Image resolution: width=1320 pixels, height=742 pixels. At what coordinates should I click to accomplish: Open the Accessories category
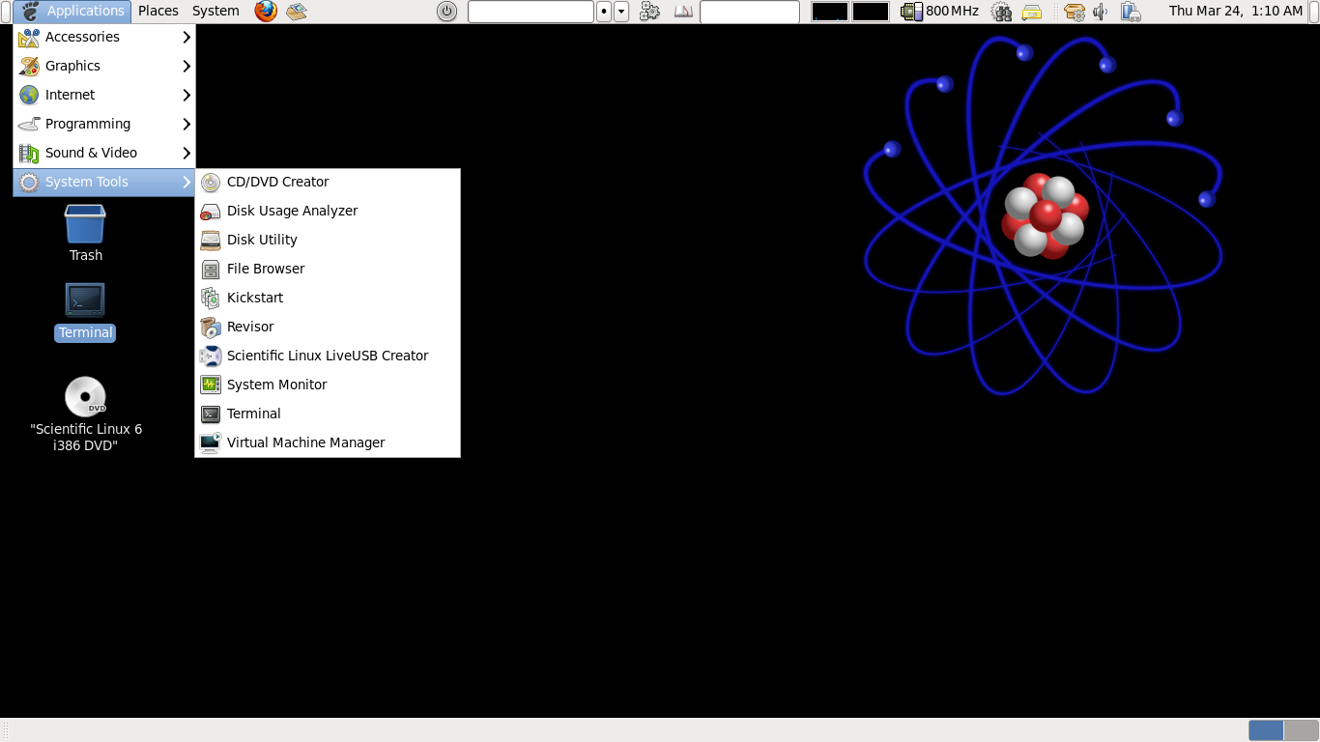pos(104,37)
